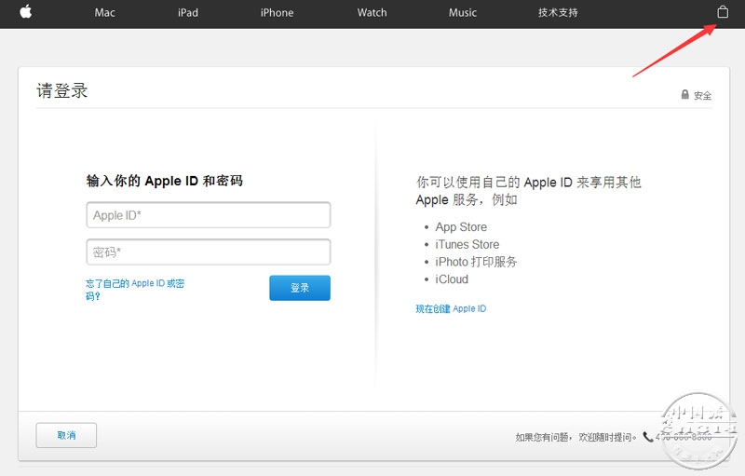Click the 现在创建 Apple ID link
This screenshot has height=476, width=745.
(451, 308)
